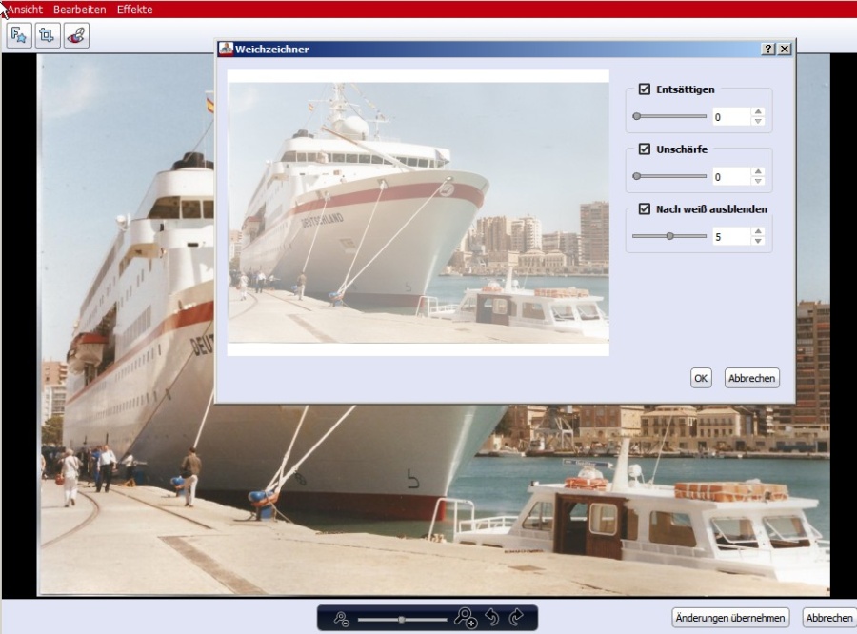Click the Unschärfe slider track

coord(669,176)
